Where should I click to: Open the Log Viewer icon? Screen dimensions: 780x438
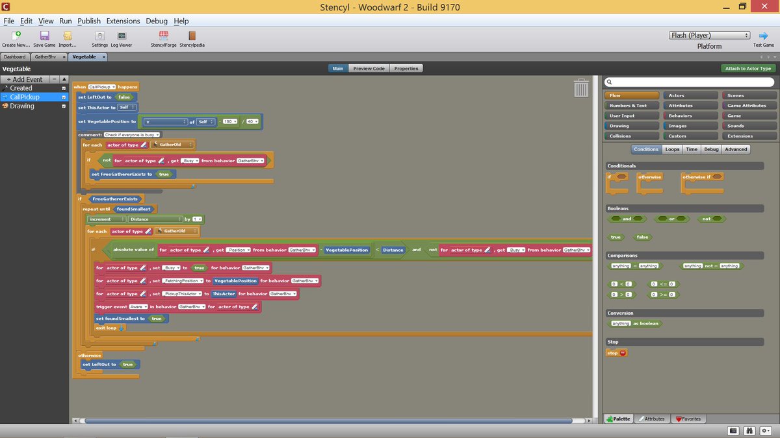click(x=122, y=36)
